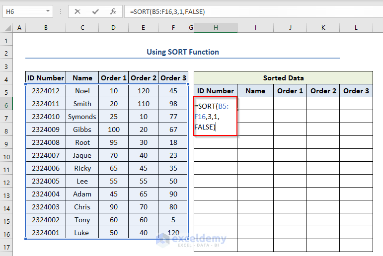The width and height of the screenshot is (383, 256).
Task: Select cell with ID 2324009
Action: pos(46,129)
